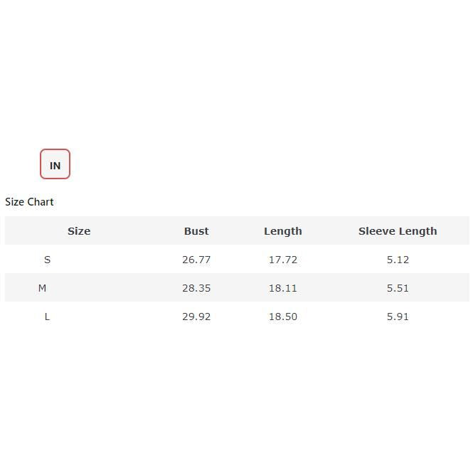Screen dimensions: 473x473
Task: Toggle the IN unit button
Action: (x=55, y=164)
